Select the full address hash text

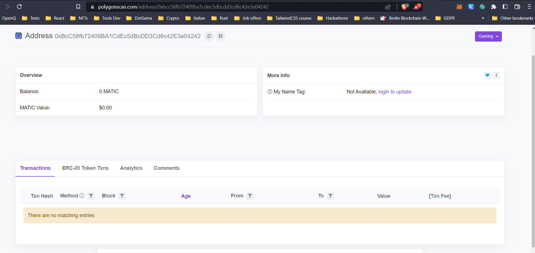click(x=128, y=36)
